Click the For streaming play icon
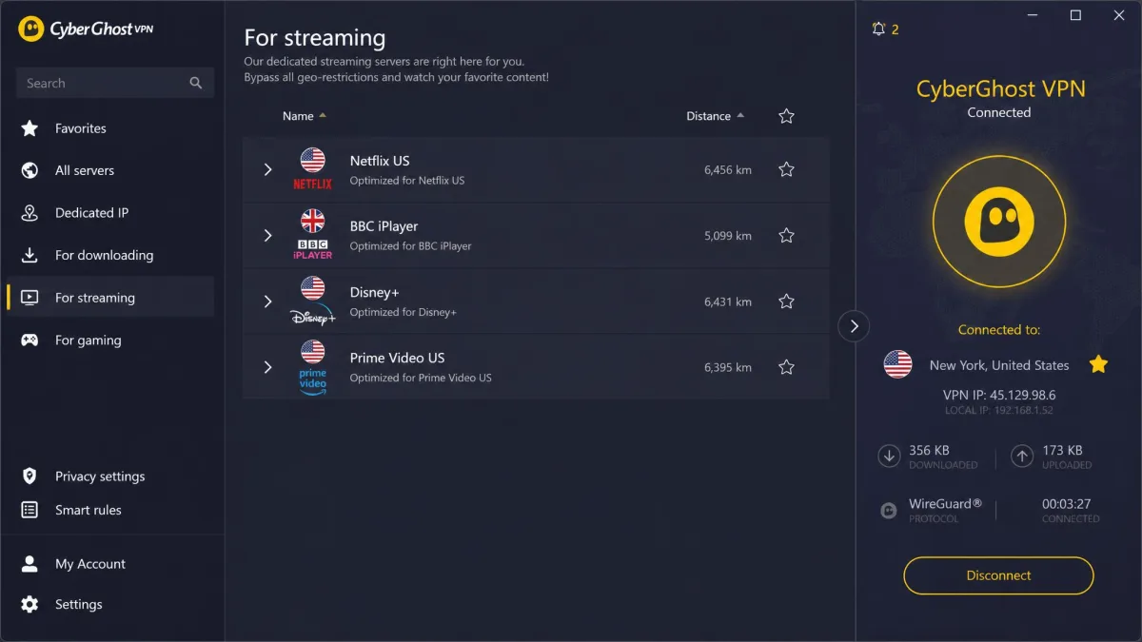The height and width of the screenshot is (642, 1142). click(x=30, y=298)
